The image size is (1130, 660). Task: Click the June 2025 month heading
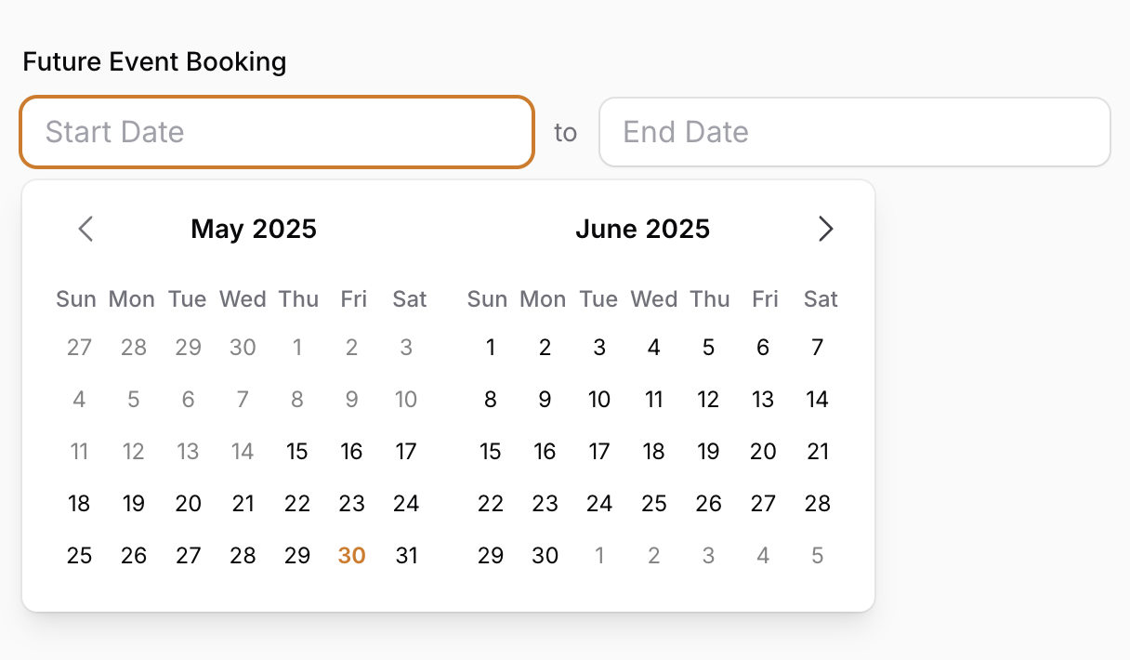click(642, 229)
